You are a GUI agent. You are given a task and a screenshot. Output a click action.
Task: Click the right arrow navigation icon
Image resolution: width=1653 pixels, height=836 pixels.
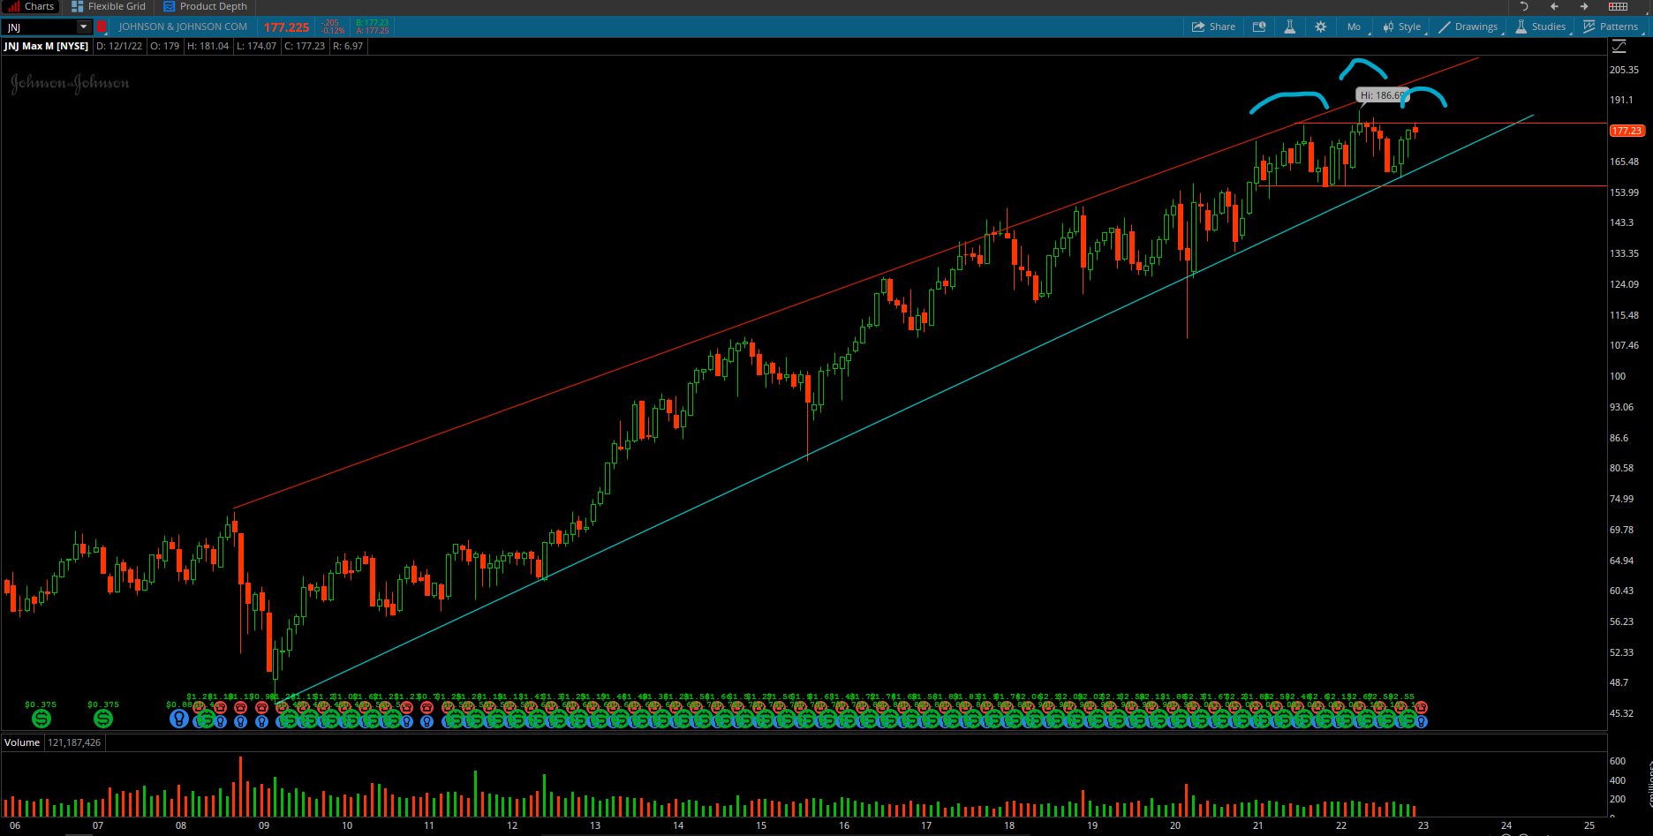click(1584, 6)
